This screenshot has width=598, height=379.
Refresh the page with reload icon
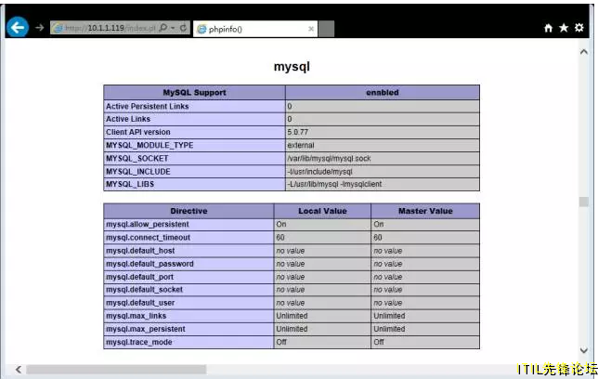click(x=184, y=28)
